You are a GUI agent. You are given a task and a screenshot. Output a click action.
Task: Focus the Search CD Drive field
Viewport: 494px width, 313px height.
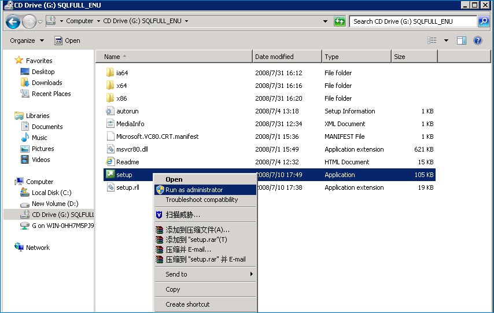tap(413, 21)
